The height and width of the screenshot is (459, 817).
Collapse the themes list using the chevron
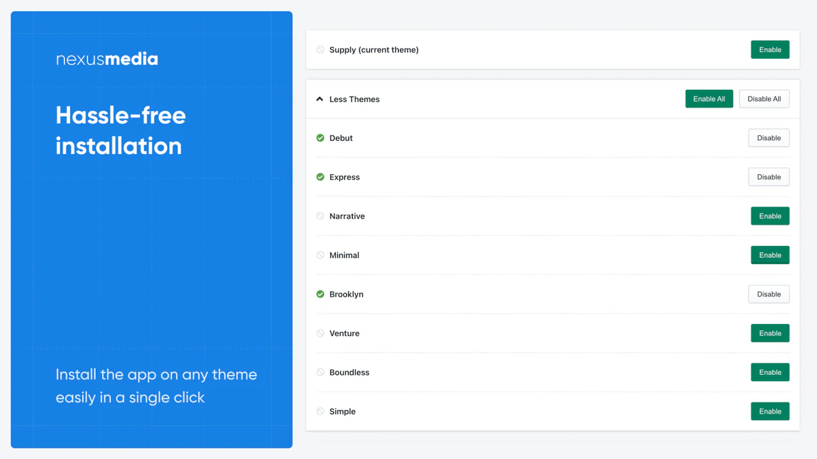tap(320, 99)
